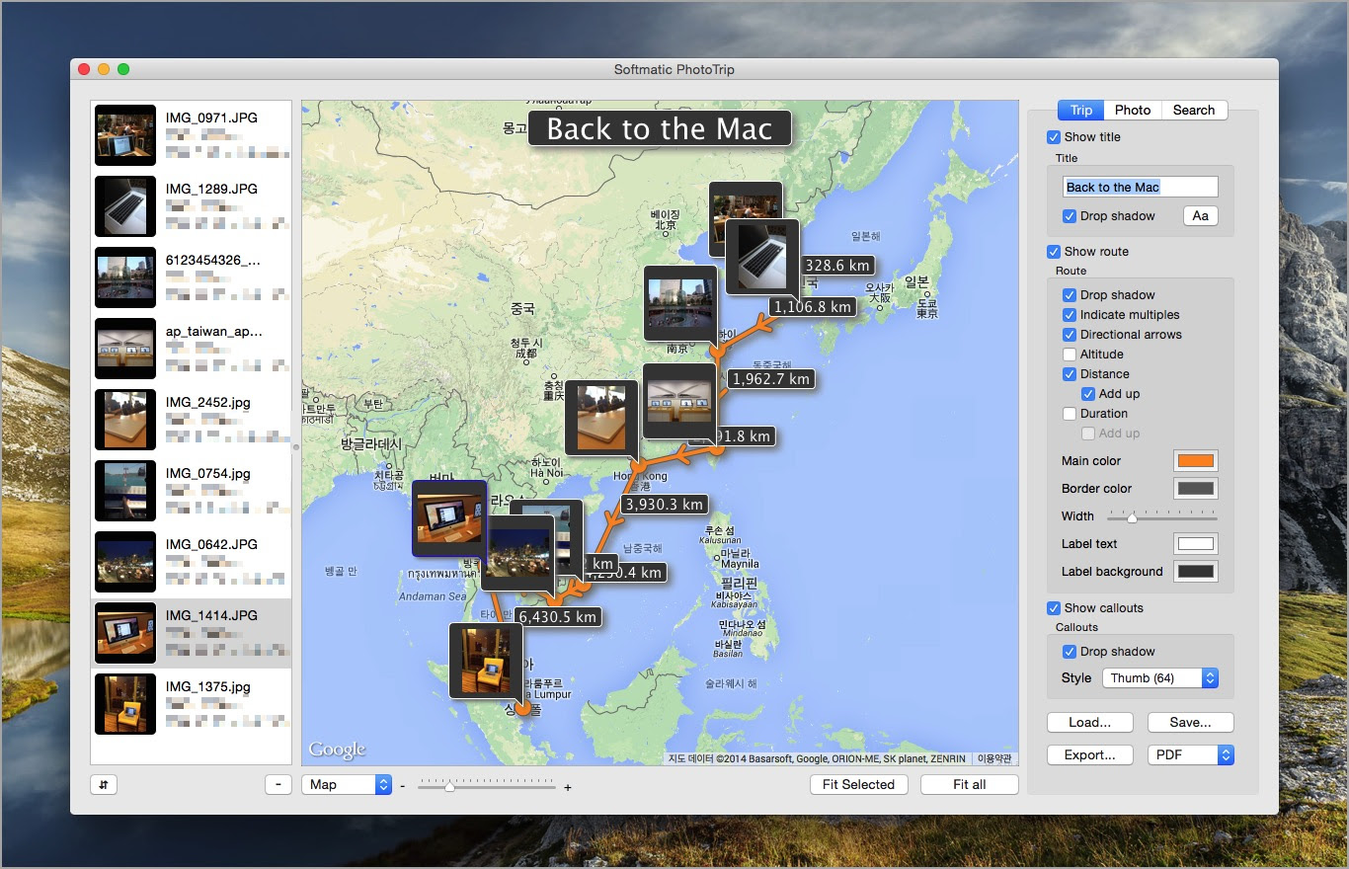Toggle Add up under Distance
The width and height of the screenshot is (1349, 869).
1088,394
